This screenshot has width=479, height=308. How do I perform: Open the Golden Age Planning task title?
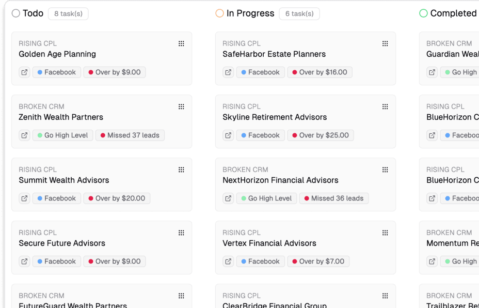point(57,54)
